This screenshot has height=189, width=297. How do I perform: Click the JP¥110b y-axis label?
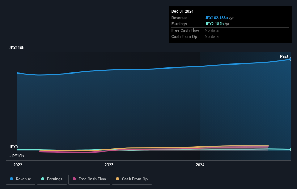[17, 48]
